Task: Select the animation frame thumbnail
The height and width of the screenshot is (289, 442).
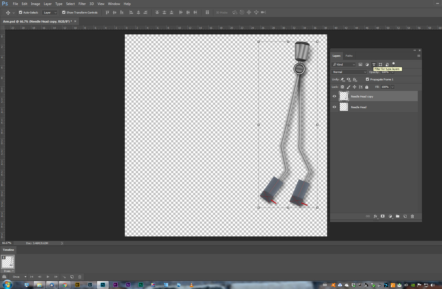Action: 8,262
